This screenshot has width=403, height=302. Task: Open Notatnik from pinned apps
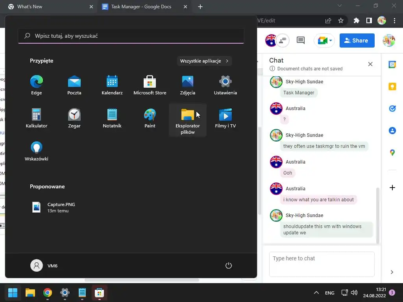tap(112, 118)
